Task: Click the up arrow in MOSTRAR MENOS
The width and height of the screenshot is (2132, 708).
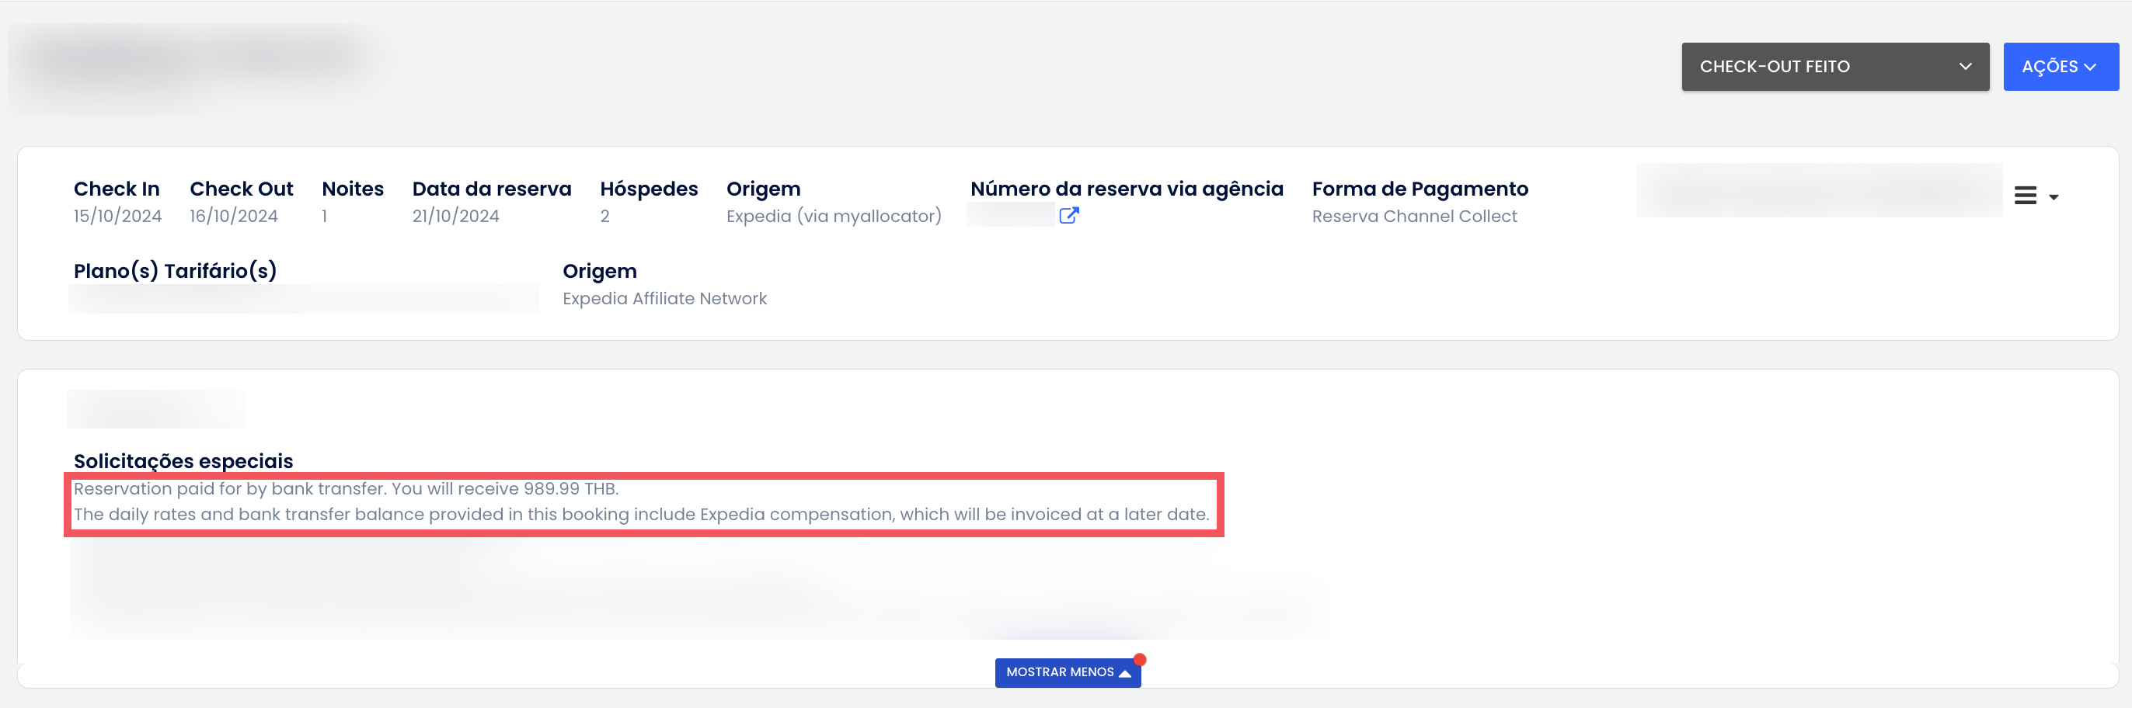Action: (x=1125, y=673)
